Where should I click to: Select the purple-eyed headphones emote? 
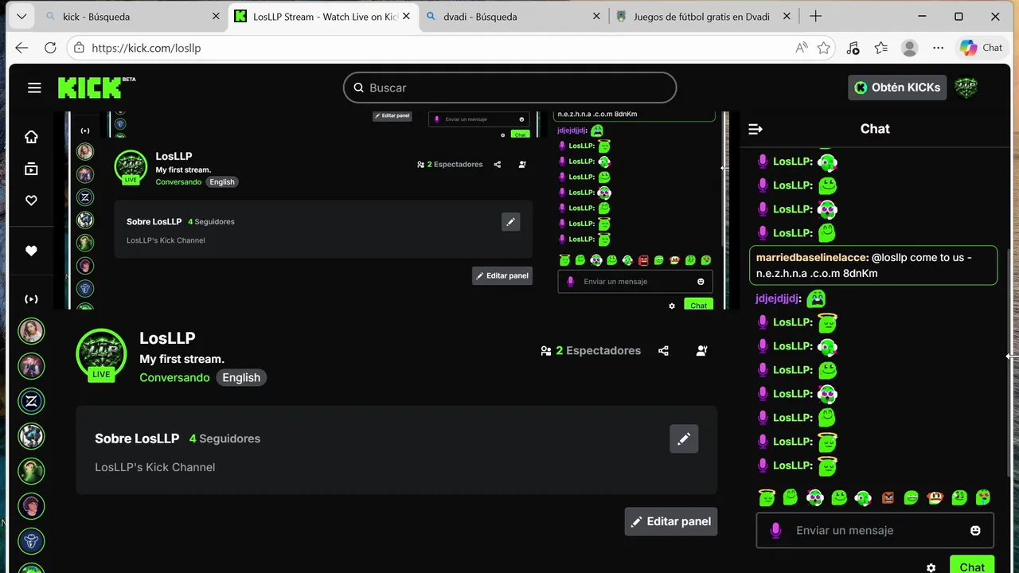point(814,497)
